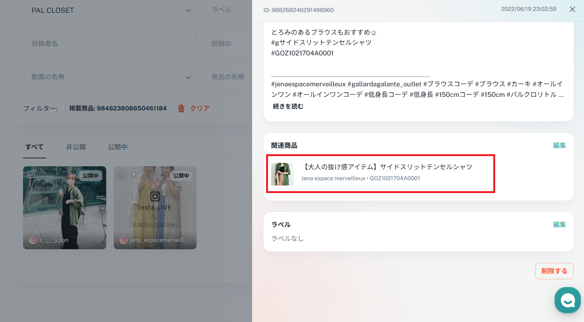
Task: Click the green shirt product thumbnail
Action: tap(282, 174)
